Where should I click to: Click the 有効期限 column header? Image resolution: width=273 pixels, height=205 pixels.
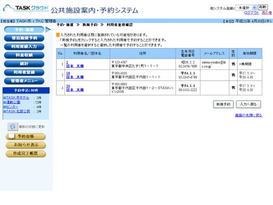pos(250,53)
